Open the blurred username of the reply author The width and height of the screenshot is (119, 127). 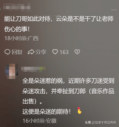coord(33,69)
